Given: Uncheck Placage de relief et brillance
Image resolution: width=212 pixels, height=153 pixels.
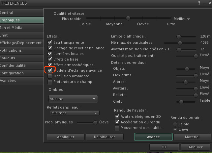Looking at the screenshot, I should point(50,48).
